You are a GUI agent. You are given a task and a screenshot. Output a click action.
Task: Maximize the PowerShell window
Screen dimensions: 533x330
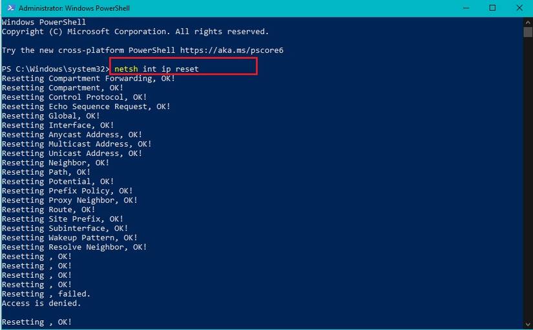[492, 8]
